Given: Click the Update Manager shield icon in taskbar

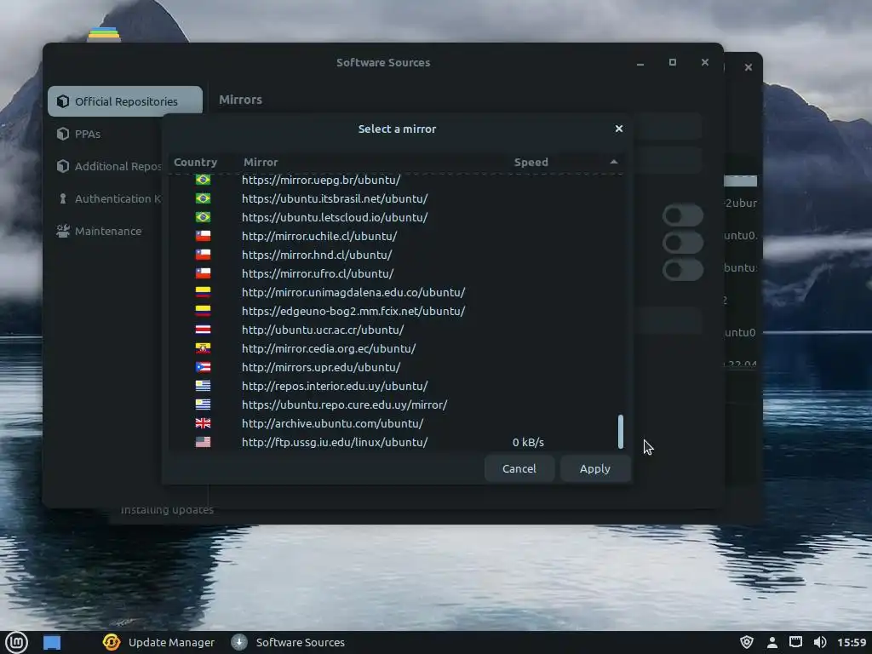Looking at the screenshot, I should pyautogui.click(x=112, y=642).
